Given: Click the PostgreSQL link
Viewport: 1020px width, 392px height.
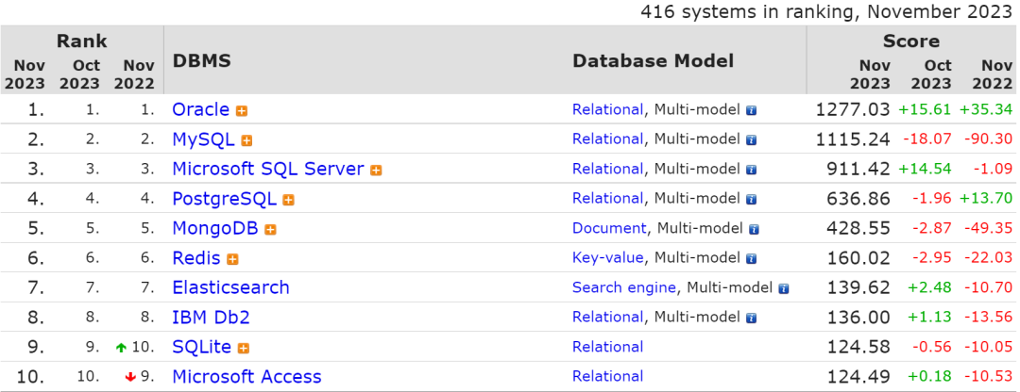Looking at the screenshot, I should 224,199.
